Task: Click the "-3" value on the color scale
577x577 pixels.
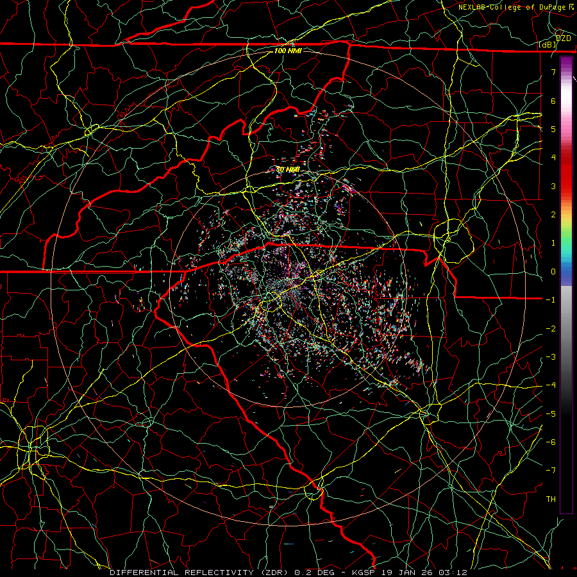Action: 551,357
